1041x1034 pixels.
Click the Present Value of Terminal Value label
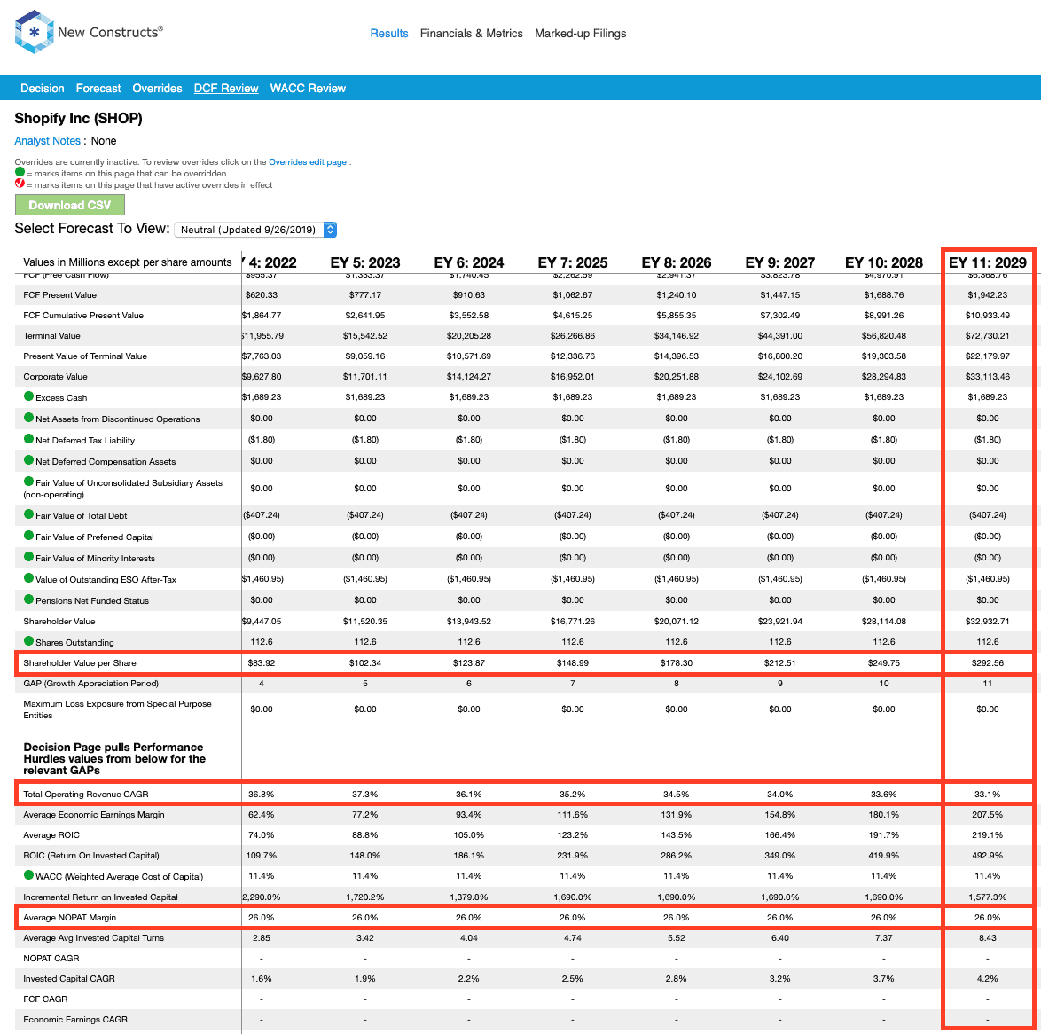pos(85,356)
